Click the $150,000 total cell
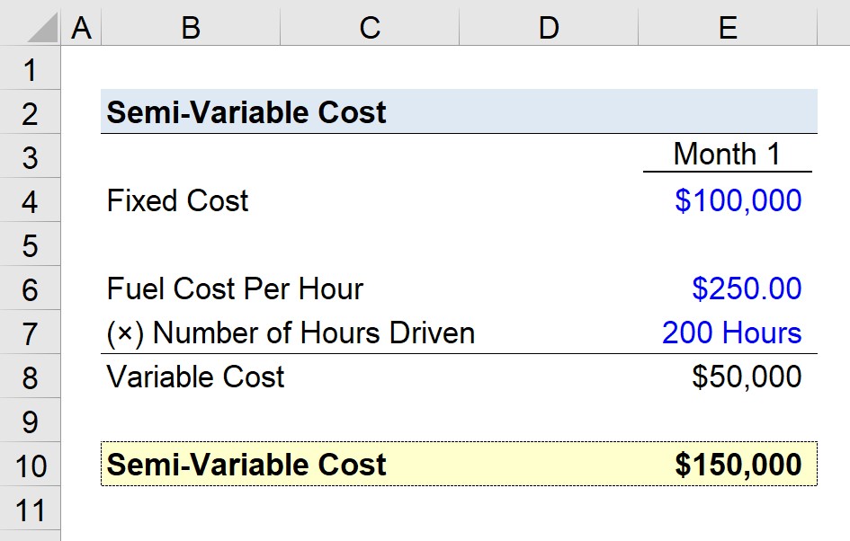This screenshot has height=541, width=850. pyautogui.click(x=738, y=465)
